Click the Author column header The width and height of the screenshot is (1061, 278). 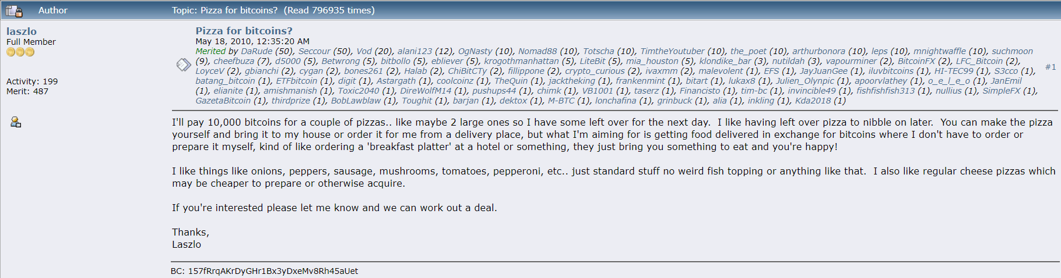coord(52,10)
